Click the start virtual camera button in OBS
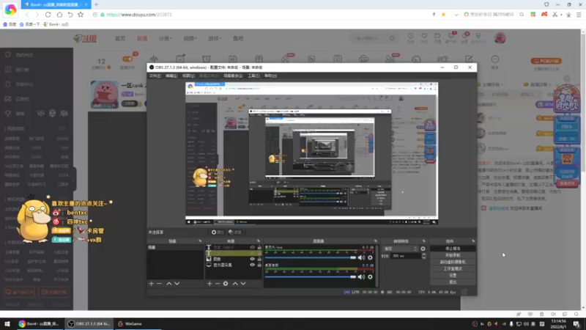Screen dimensions: 586x330 click(453, 262)
